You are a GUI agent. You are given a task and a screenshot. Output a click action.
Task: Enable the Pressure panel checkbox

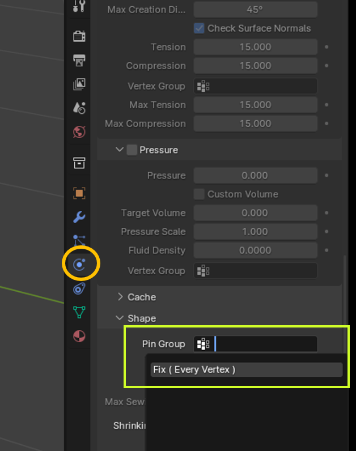coord(132,150)
